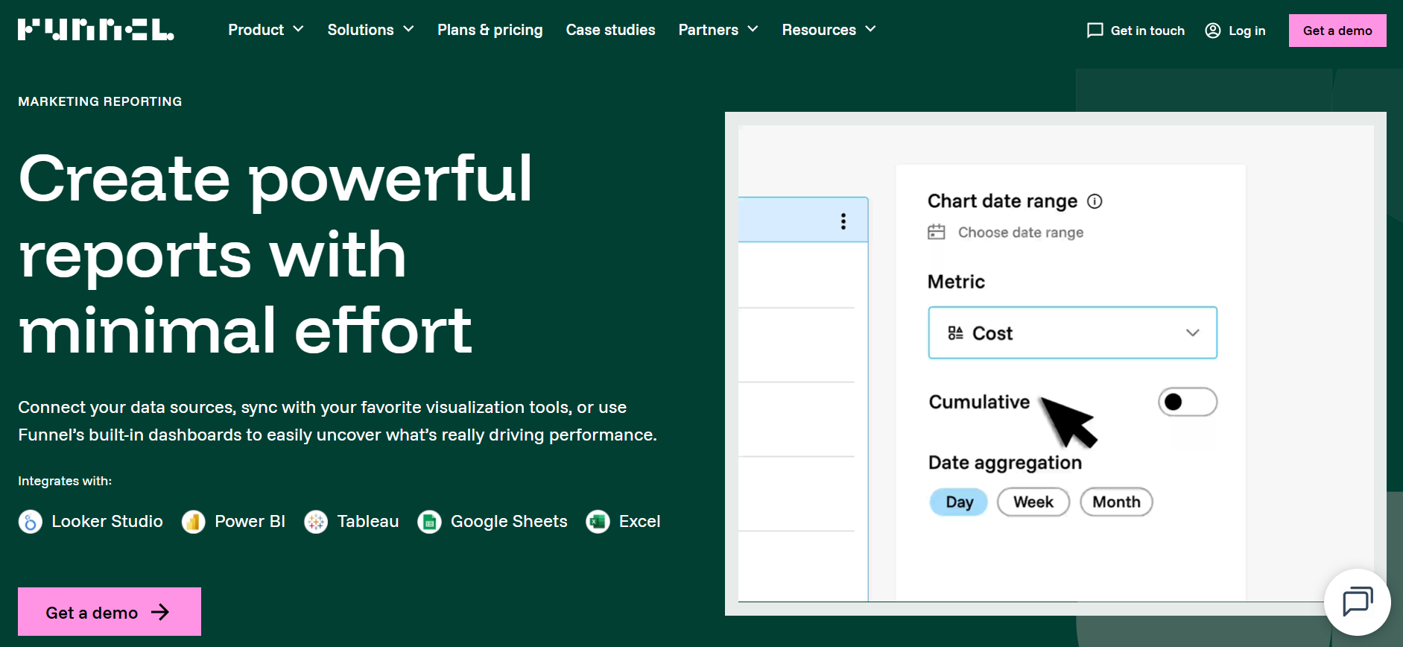This screenshot has height=647, width=1403.
Task: Click the Google Sheets label
Action: click(x=509, y=522)
